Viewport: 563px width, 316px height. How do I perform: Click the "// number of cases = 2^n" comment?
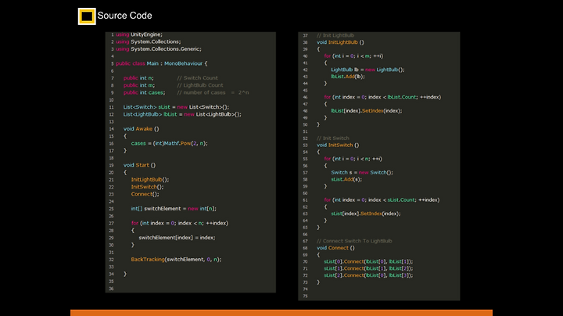(213, 92)
